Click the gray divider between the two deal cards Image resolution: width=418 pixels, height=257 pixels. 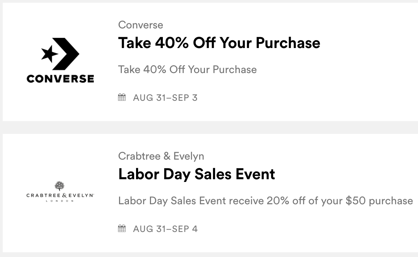(209, 127)
